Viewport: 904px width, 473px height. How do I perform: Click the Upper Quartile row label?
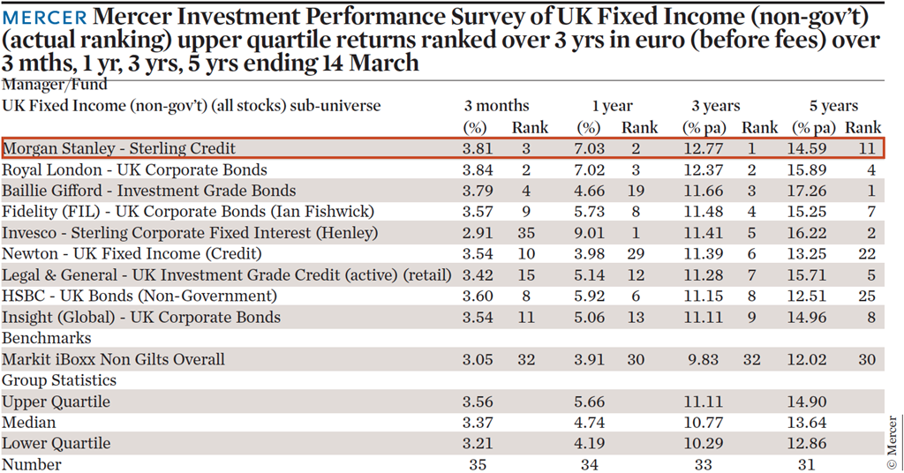pyautogui.click(x=56, y=402)
